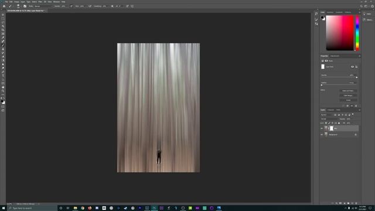Screen dimensions: 375x211
Task: Open the Fill dropdown in Layers panel
Action: pos(349,123)
